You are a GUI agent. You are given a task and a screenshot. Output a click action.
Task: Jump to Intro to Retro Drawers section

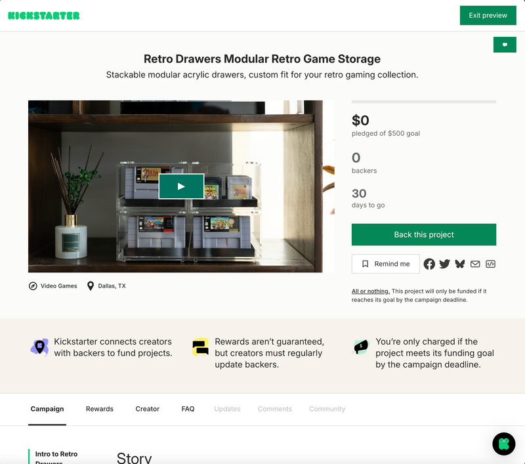[x=56, y=457]
